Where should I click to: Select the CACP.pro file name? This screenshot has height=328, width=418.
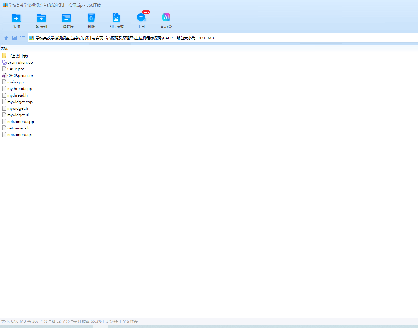[16, 69]
